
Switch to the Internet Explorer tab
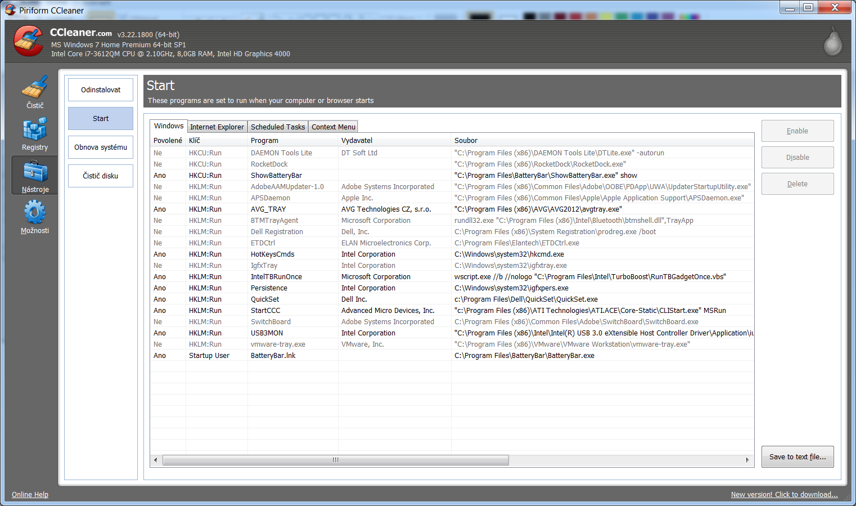pos(217,127)
